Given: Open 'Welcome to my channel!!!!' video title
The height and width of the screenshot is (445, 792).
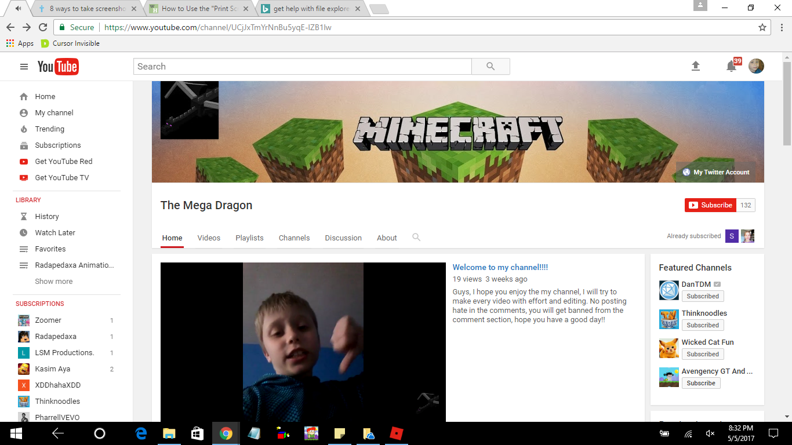Looking at the screenshot, I should click(500, 267).
